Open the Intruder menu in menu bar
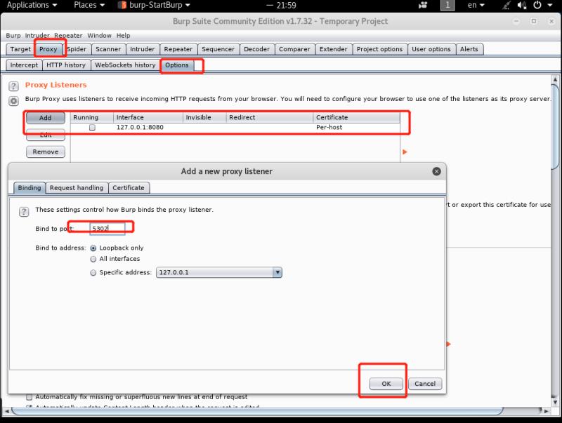The width and height of the screenshot is (562, 423). (37, 36)
